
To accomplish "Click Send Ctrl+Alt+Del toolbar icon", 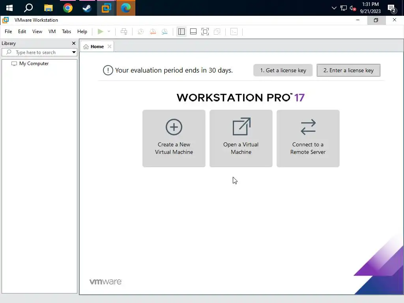I will (x=124, y=32).
